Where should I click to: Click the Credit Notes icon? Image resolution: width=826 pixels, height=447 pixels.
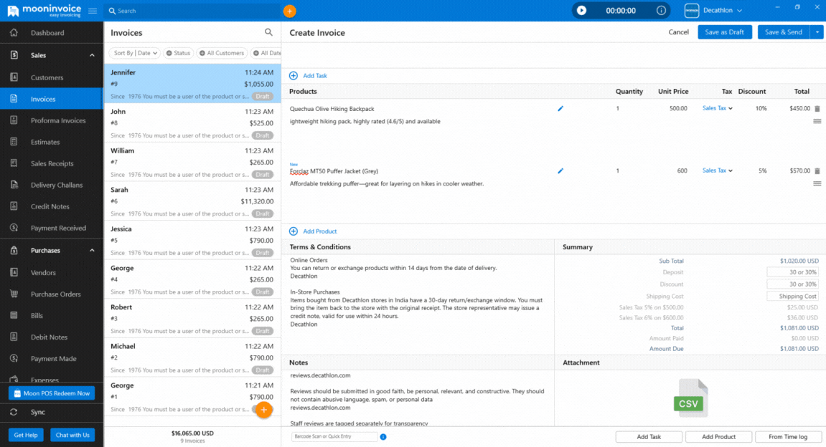(14, 206)
